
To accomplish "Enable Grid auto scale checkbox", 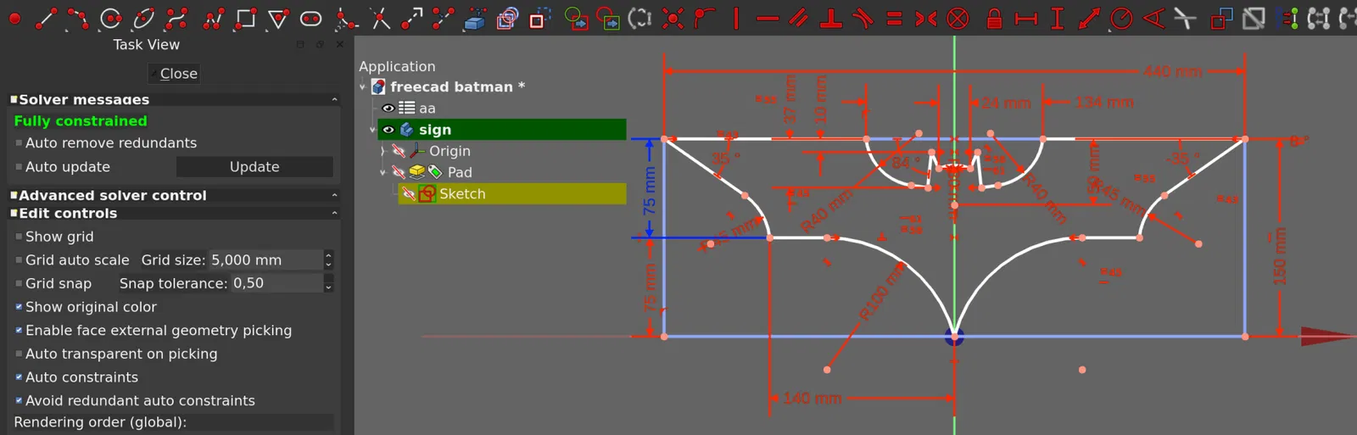I will 19,260.
